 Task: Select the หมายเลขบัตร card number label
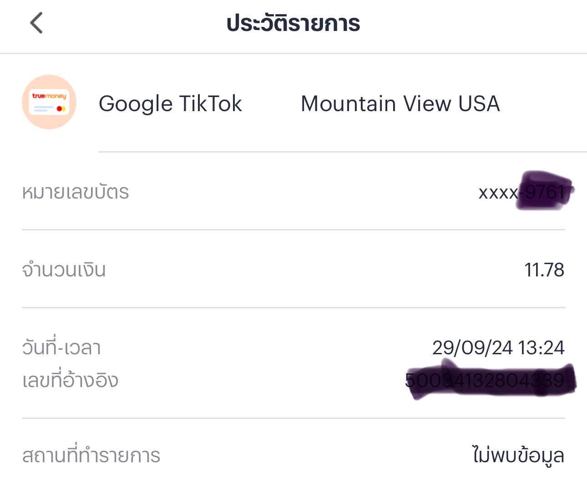76,192
